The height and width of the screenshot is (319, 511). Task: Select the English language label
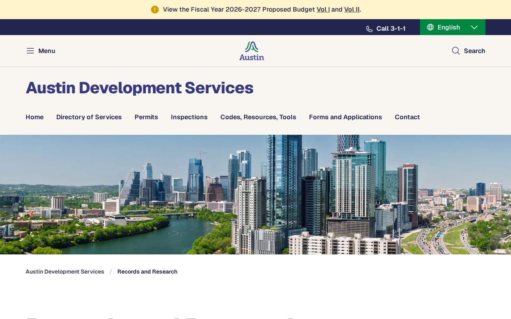[449, 27]
